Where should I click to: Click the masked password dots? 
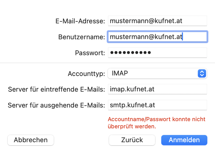[130, 53]
